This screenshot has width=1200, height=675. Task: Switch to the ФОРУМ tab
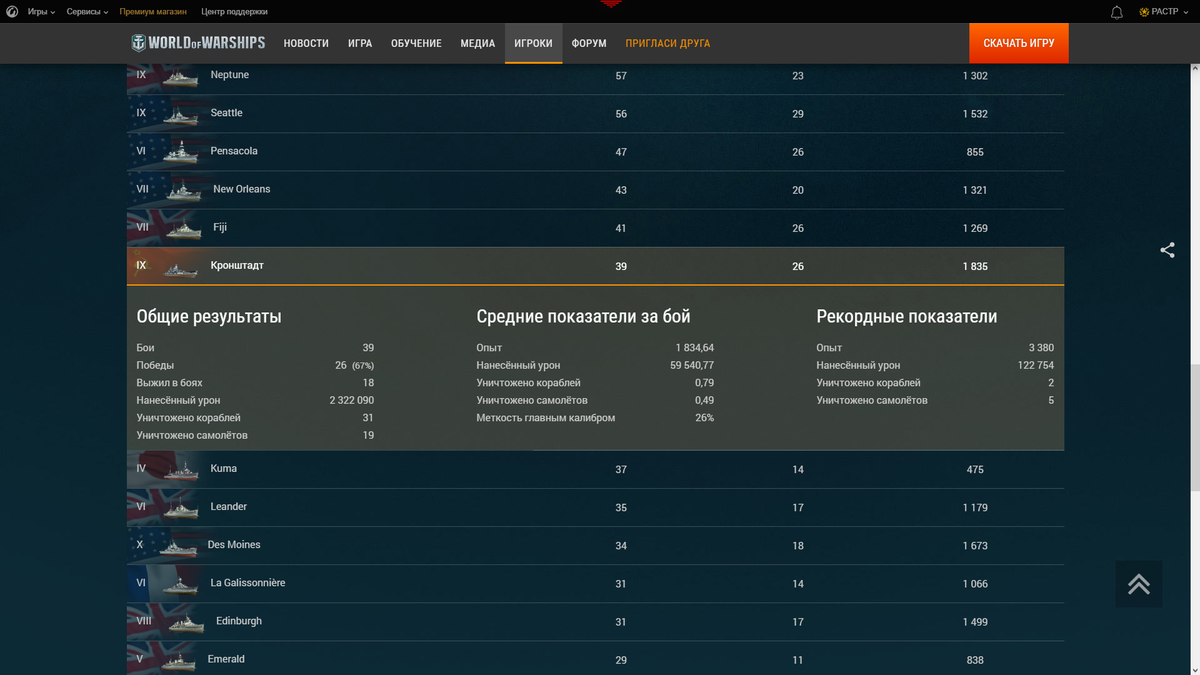click(589, 43)
